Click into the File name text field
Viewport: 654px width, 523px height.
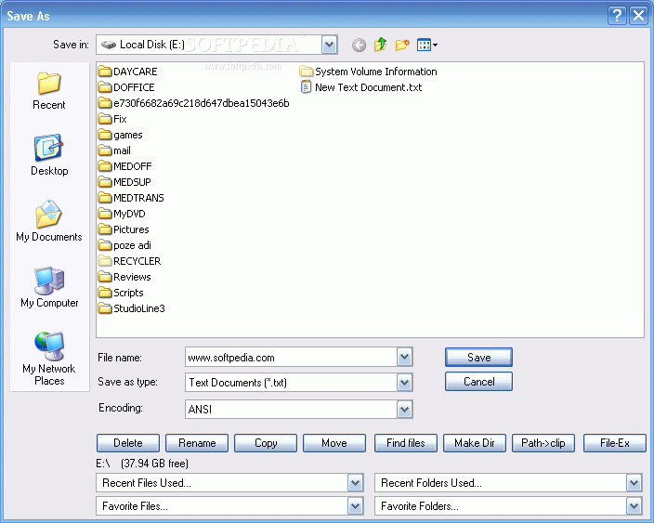pos(291,358)
